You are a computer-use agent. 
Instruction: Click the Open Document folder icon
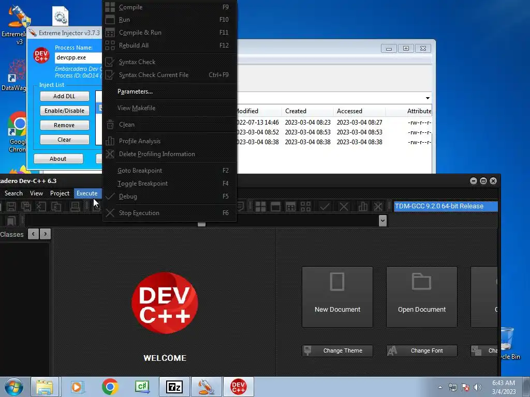click(421, 281)
